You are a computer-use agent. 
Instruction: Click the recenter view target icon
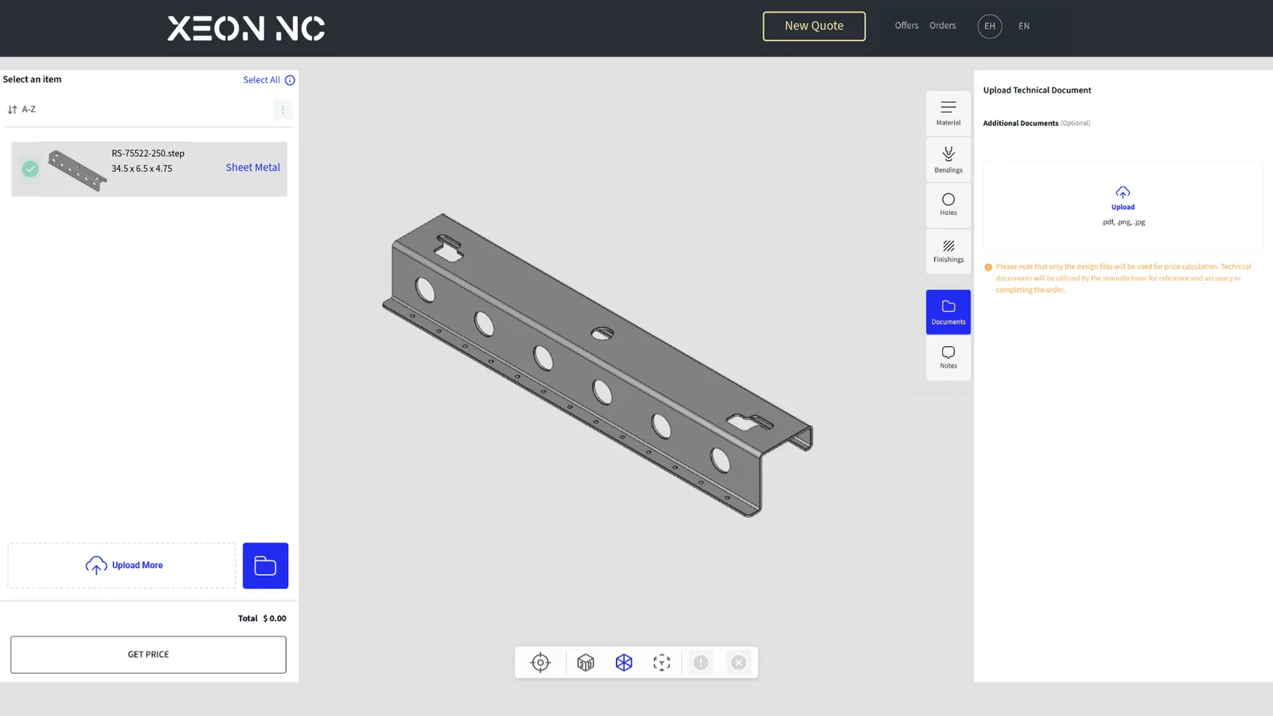click(540, 663)
